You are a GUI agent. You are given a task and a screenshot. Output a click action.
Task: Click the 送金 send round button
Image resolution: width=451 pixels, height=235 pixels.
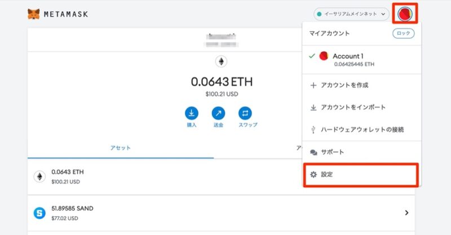218,114
